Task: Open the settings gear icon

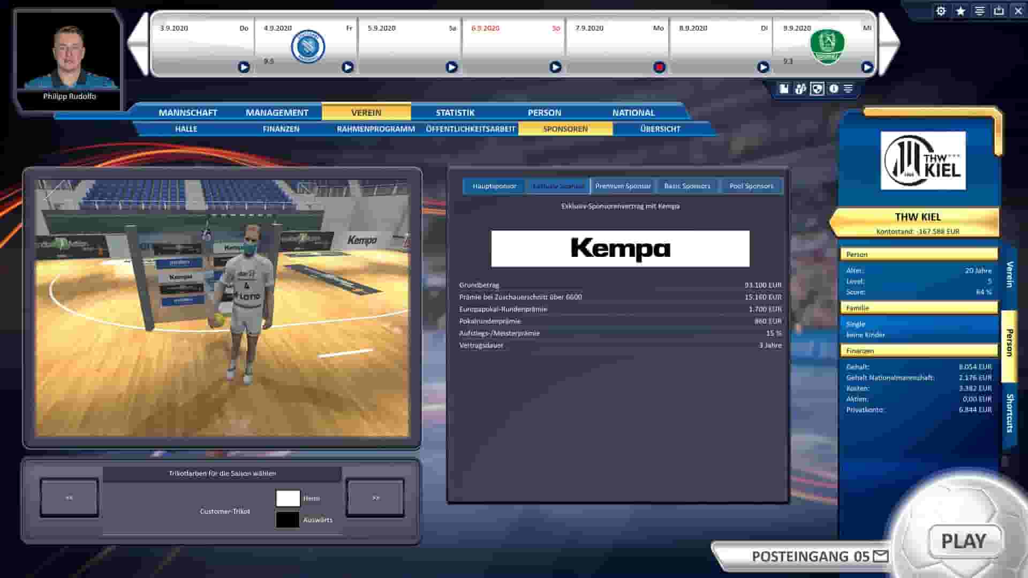Action: click(x=941, y=11)
